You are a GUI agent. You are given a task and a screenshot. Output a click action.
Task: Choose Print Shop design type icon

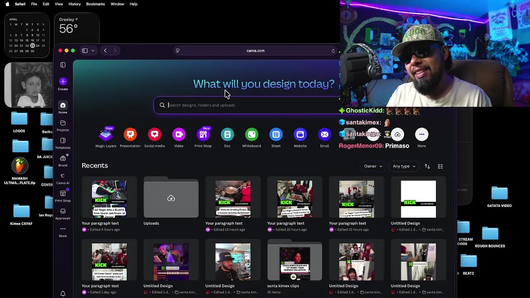click(203, 135)
